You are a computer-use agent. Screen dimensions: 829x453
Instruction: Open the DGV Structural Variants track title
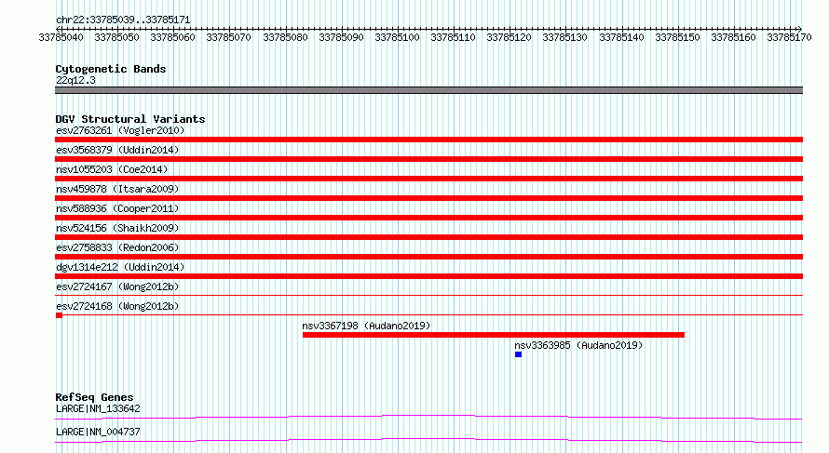[x=130, y=119]
